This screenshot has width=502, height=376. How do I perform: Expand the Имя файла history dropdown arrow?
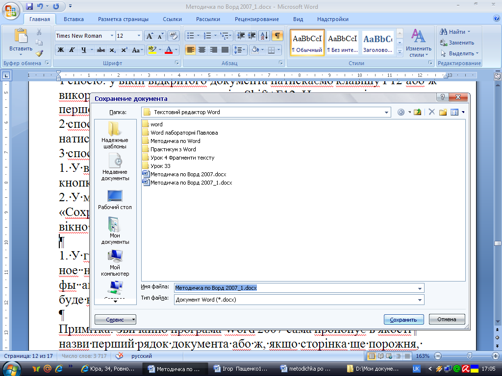click(420, 289)
